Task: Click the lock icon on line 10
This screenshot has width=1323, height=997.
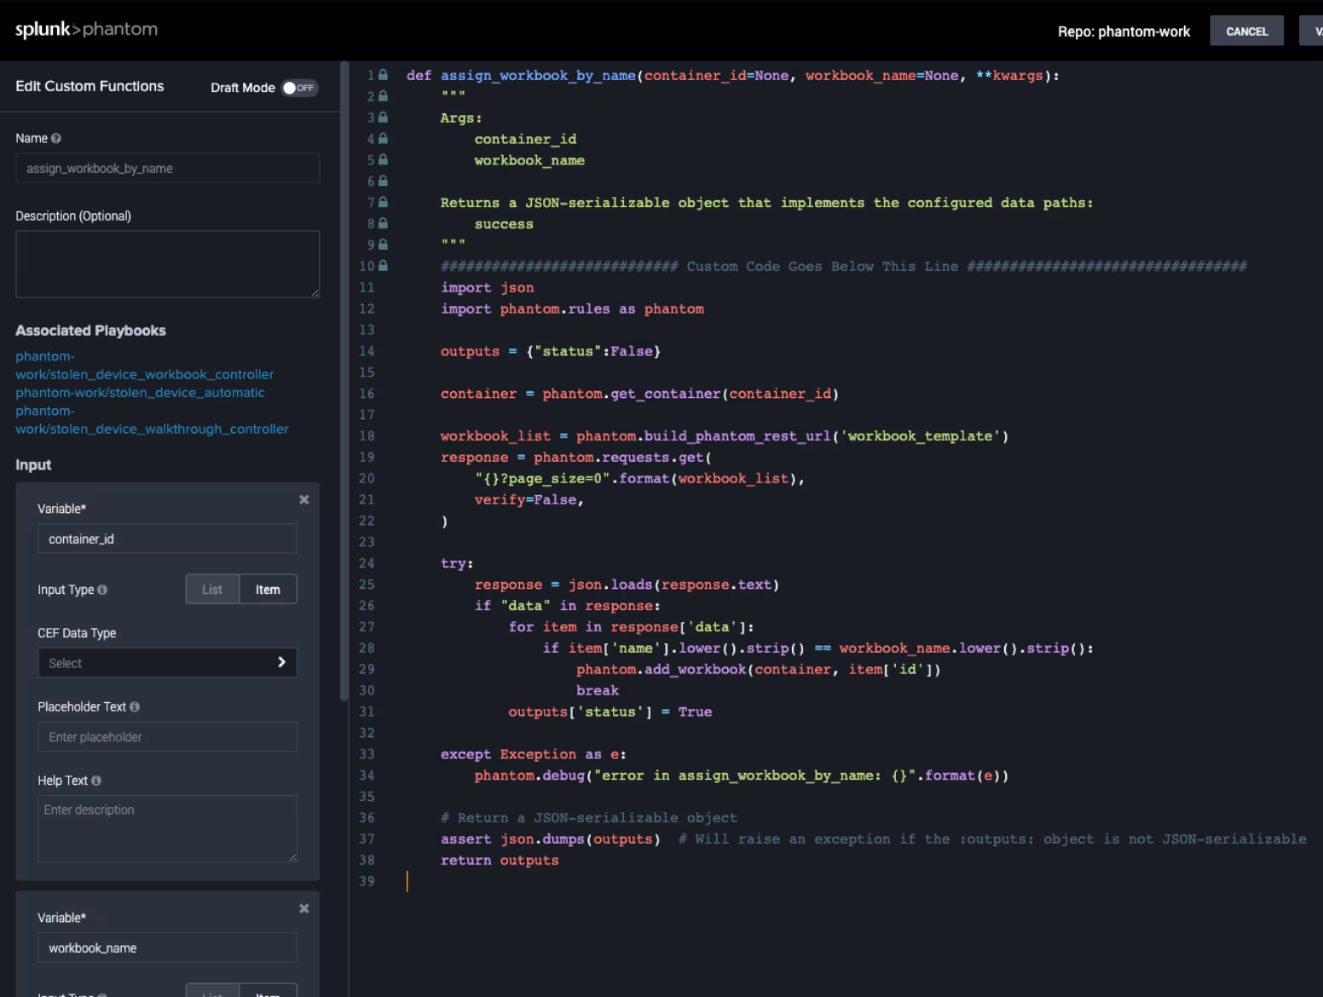Action: pos(384,266)
